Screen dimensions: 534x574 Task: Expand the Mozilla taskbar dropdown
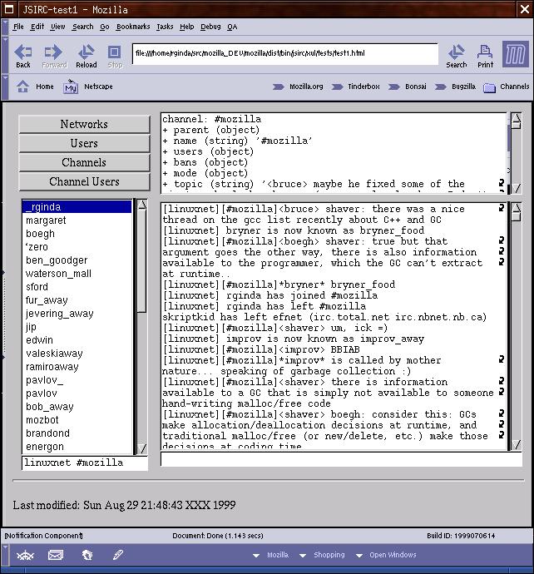click(256, 556)
